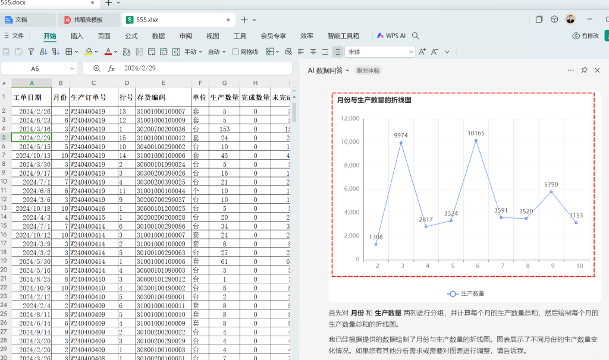Image resolution: width=609 pixels, height=360 pixels.
Task: Pin the AI 数据问答 panel
Action: tap(584, 70)
